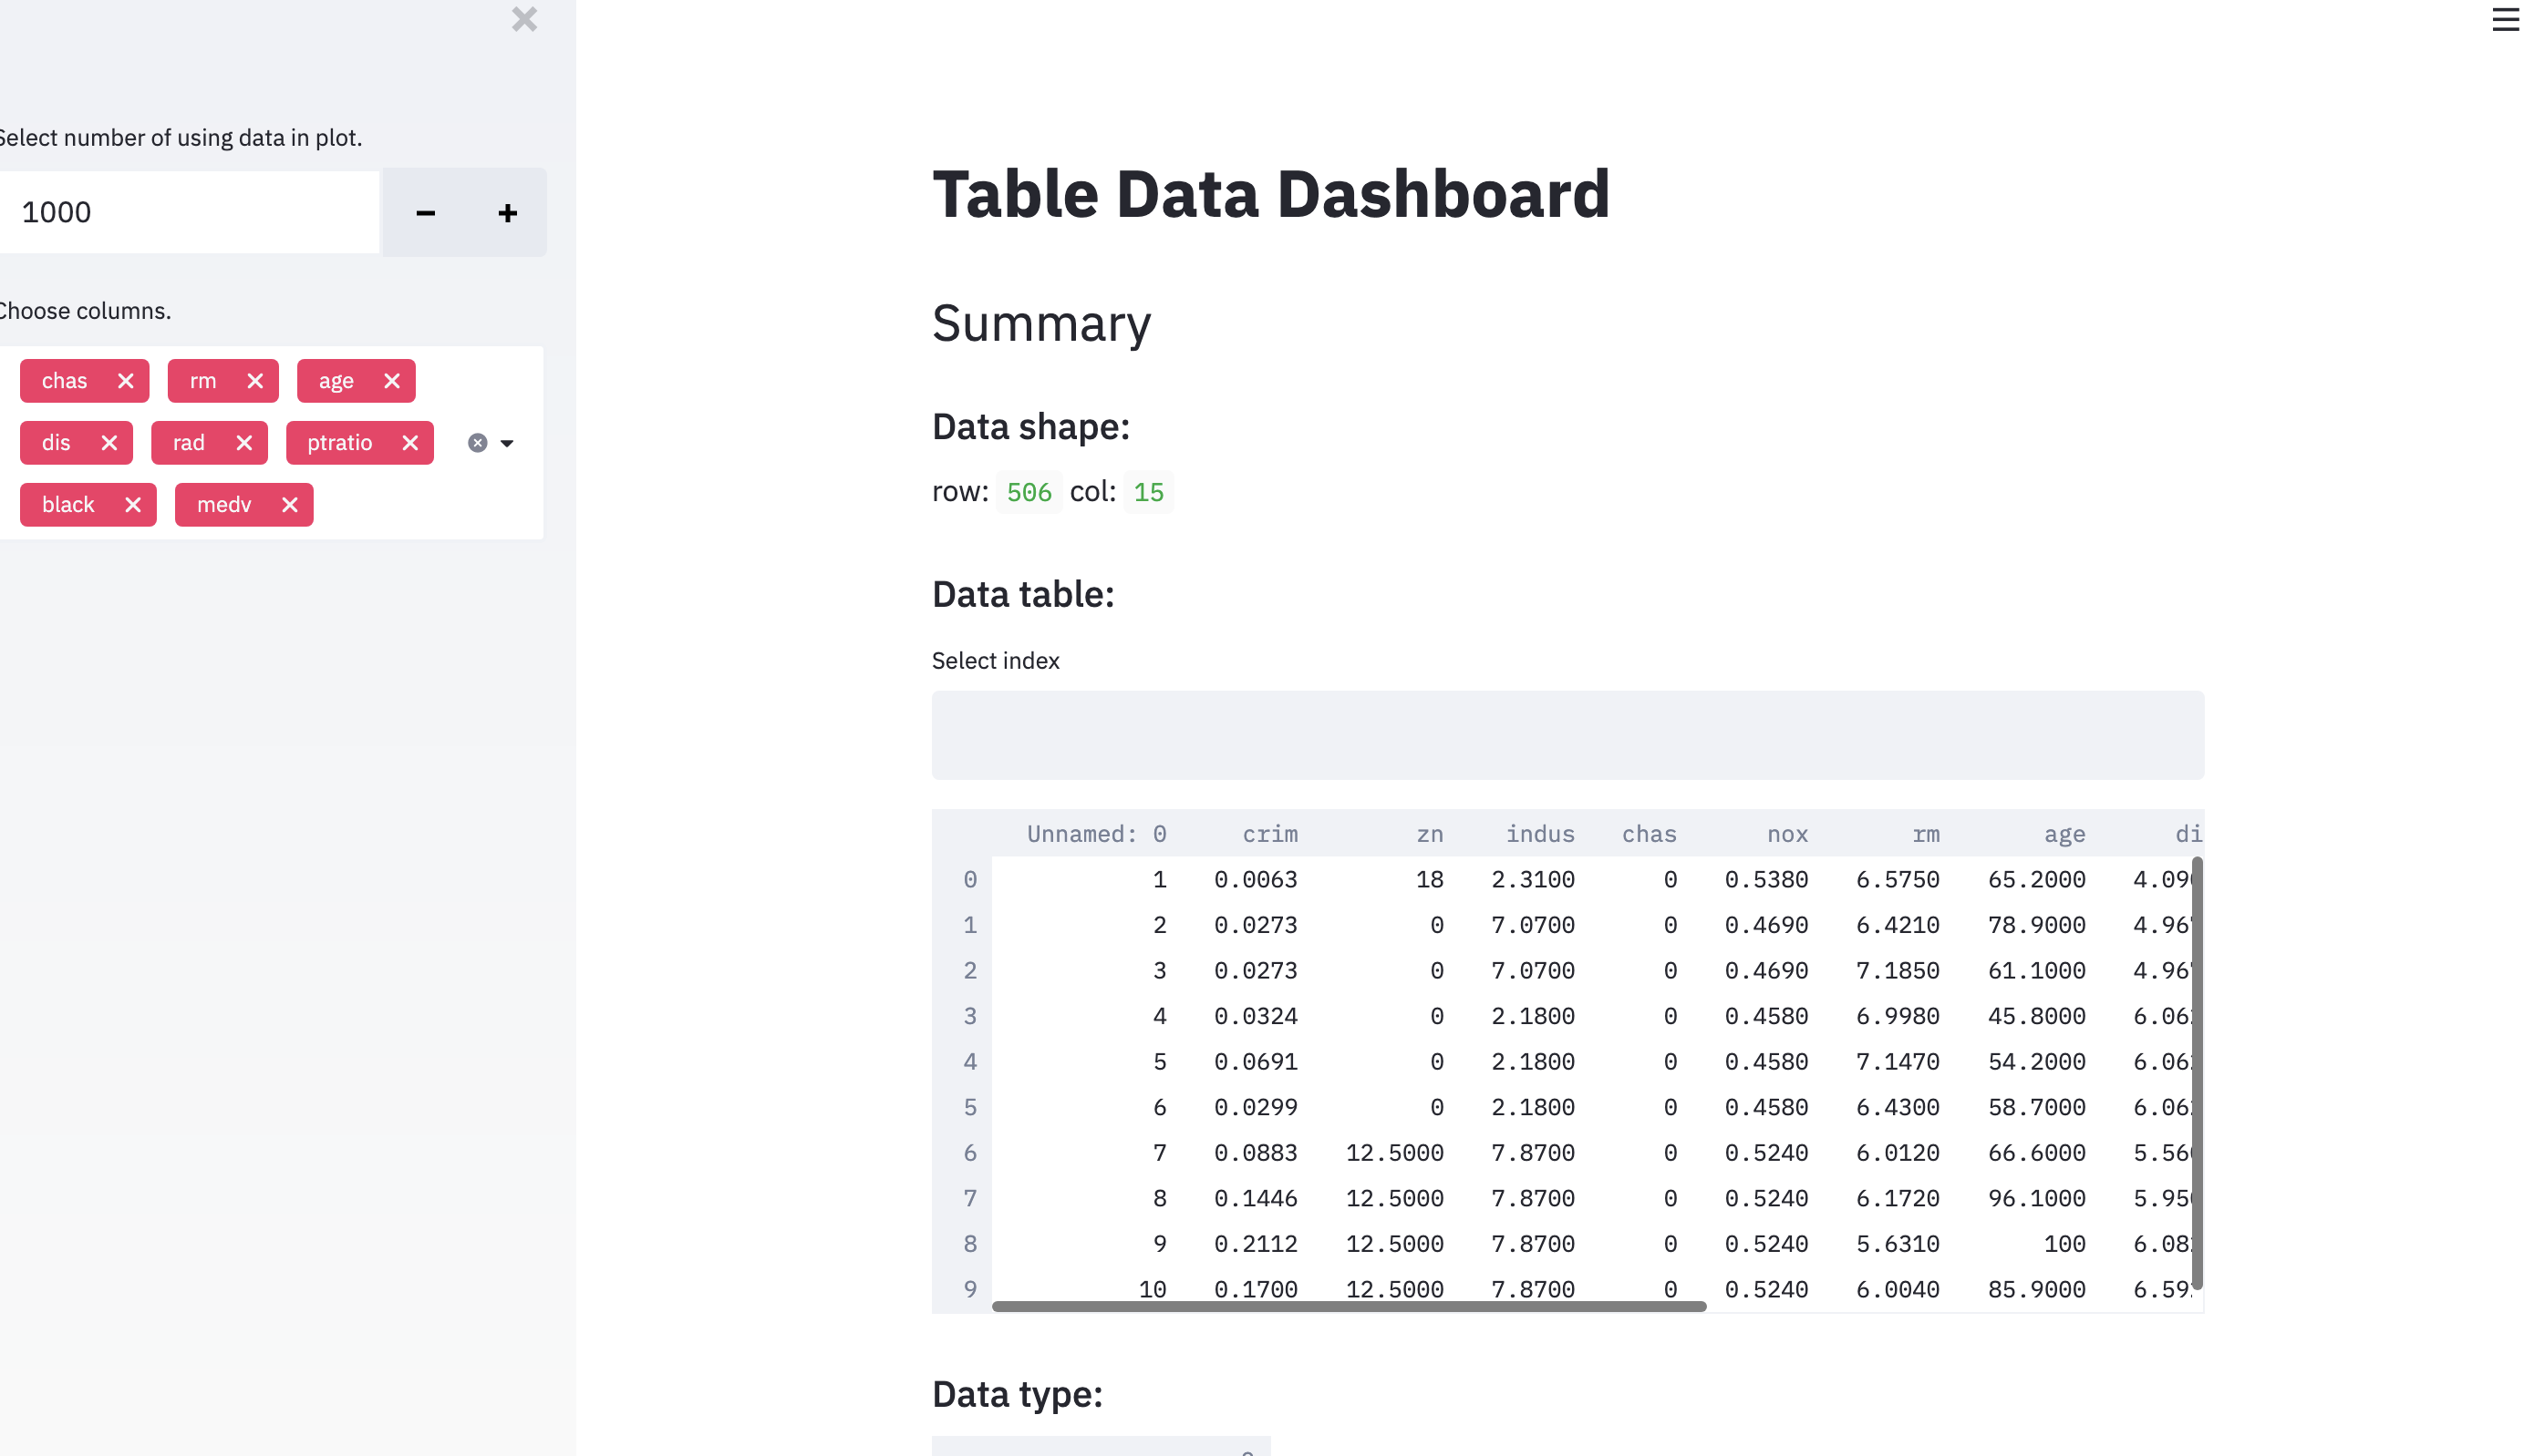Remove the black column tag
Image resolution: width=2524 pixels, height=1456 pixels.
pos(132,505)
